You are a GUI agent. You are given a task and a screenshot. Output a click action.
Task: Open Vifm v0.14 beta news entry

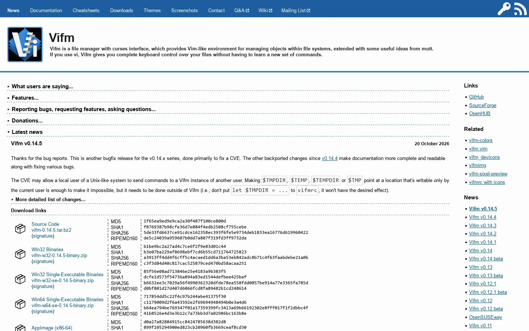point(486,259)
